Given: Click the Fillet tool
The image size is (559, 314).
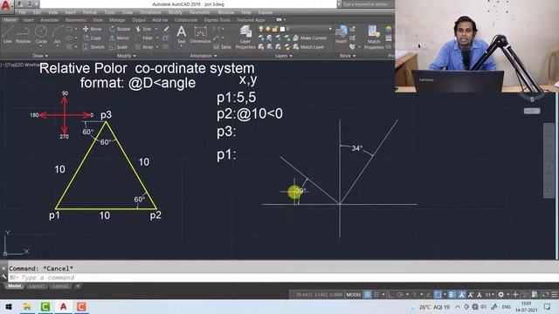Looking at the screenshot, I should click(x=144, y=38).
